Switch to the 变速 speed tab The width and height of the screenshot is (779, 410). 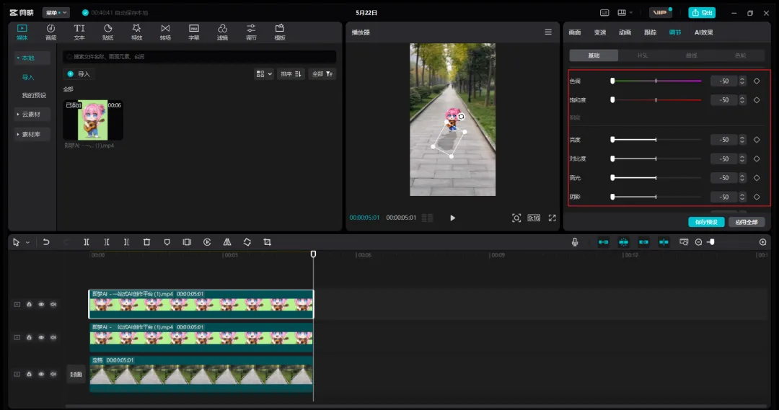click(x=600, y=32)
